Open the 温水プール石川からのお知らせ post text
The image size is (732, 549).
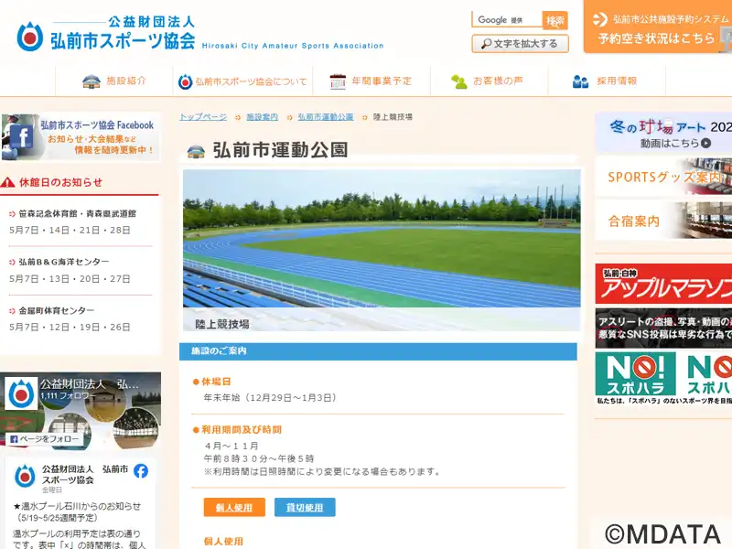click(x=77, y=511)
